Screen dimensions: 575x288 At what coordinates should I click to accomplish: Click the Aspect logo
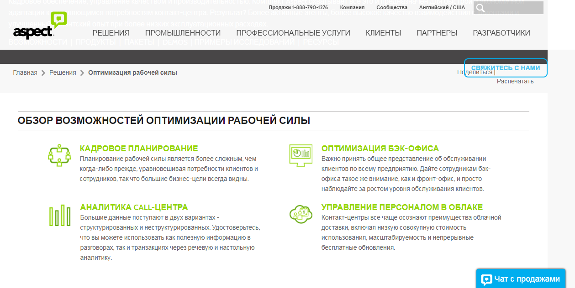tap(34, 31)
